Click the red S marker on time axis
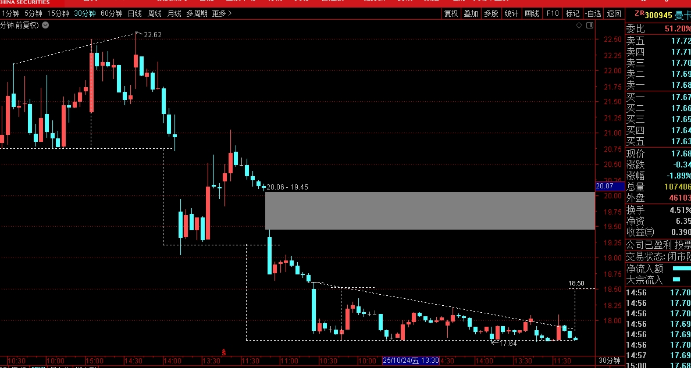 click(x=223, y=352)
